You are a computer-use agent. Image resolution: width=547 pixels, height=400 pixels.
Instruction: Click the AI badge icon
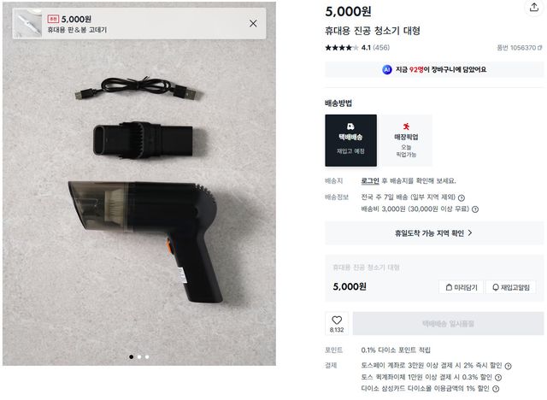(387, 69)
